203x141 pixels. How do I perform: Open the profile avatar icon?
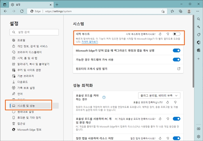click(x=189, y=11)
